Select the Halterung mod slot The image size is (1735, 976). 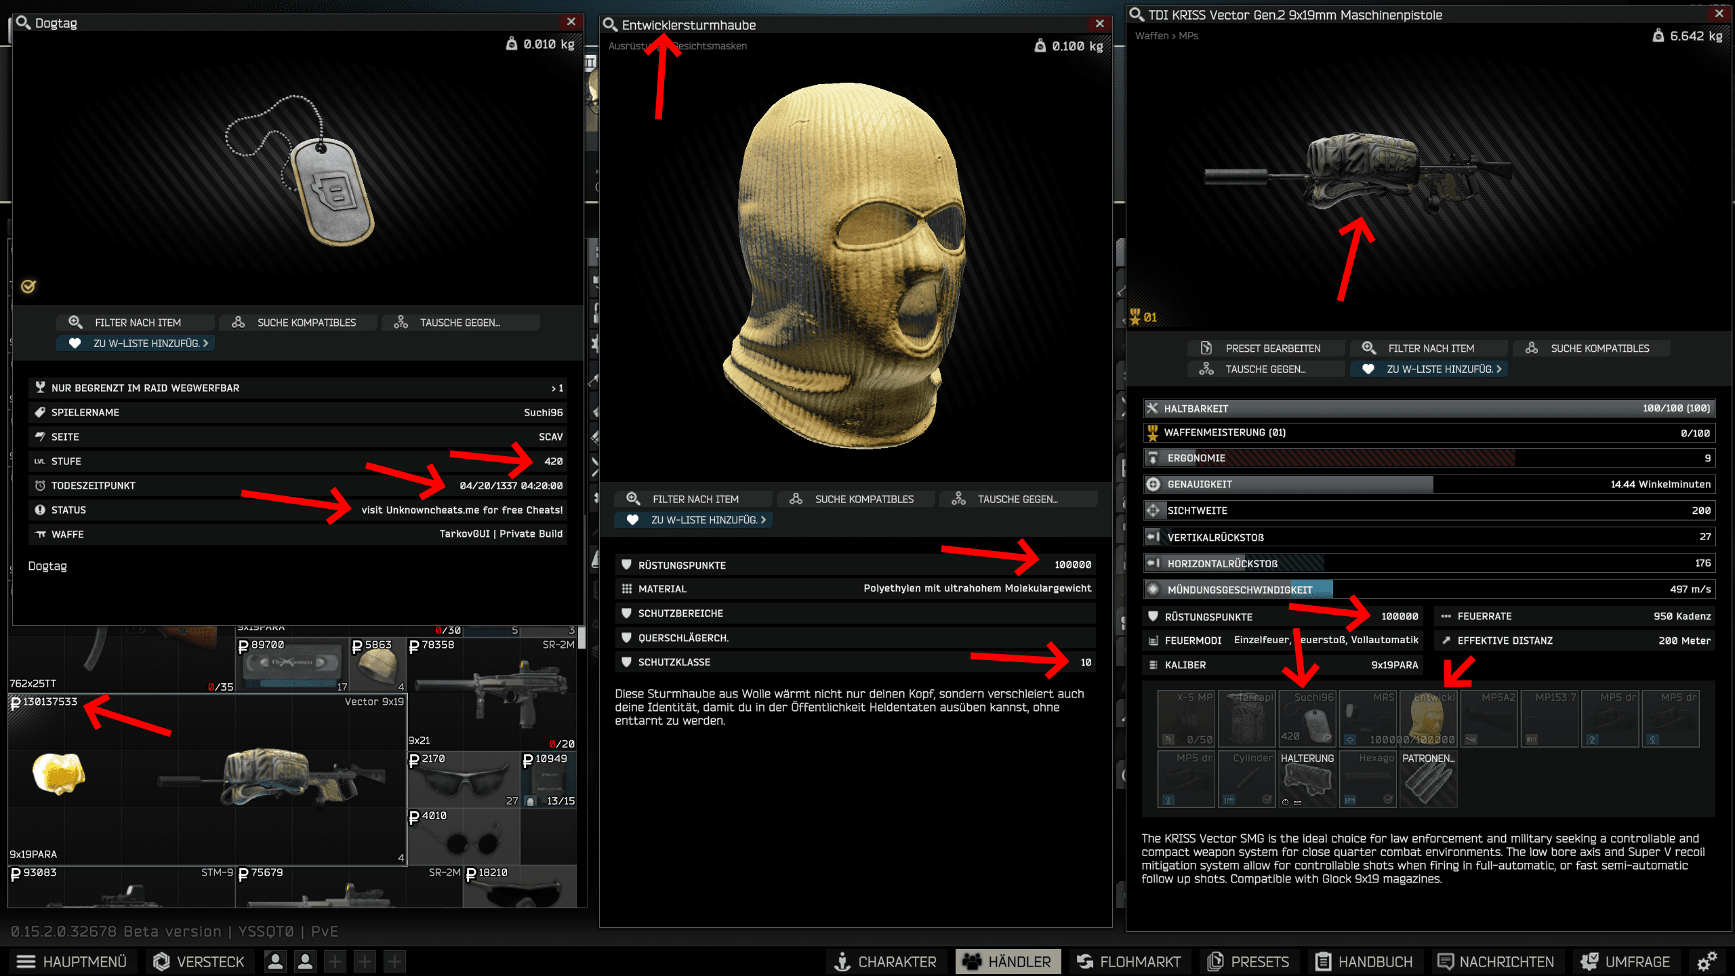tap(1307, 779)
